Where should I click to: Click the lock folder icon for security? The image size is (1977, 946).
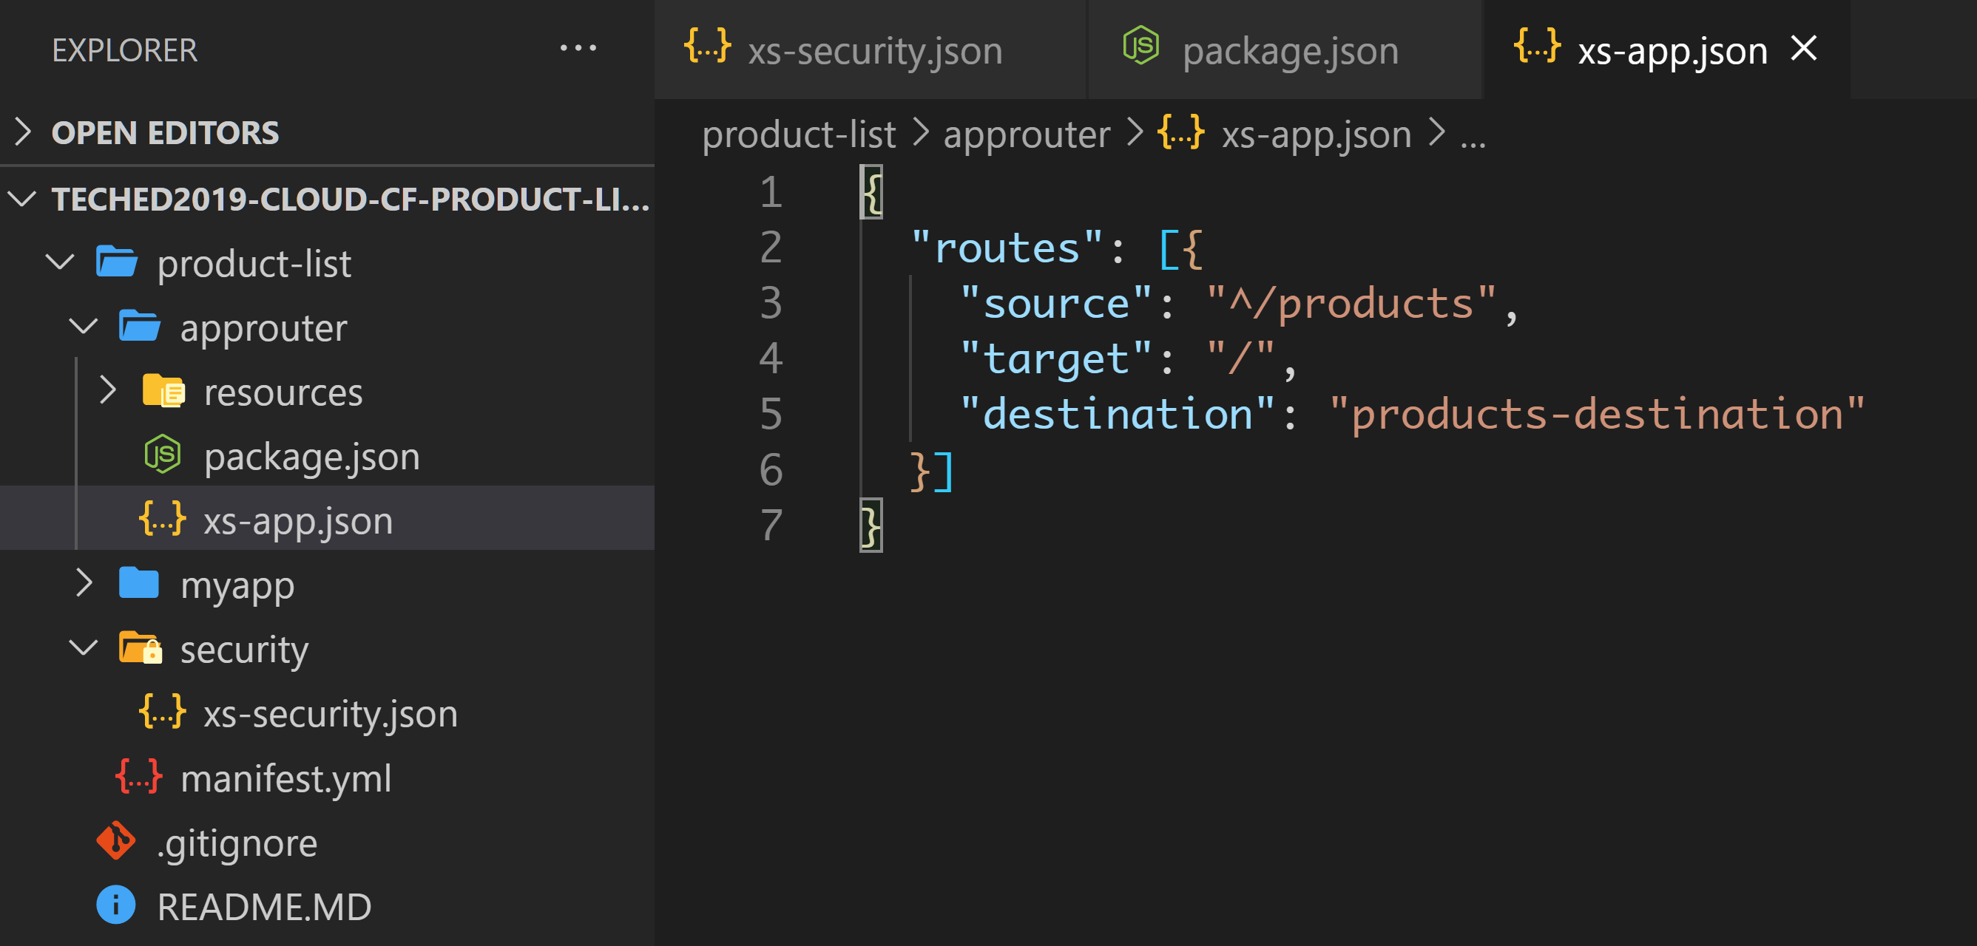pyautogui.click(x=141, y=647)
